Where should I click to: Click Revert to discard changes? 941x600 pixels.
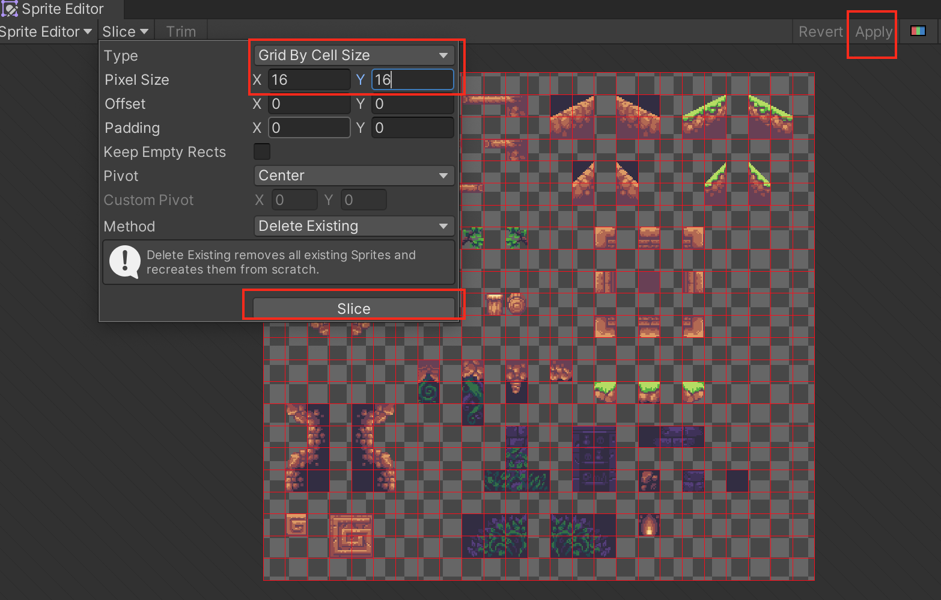pos(820,32)
